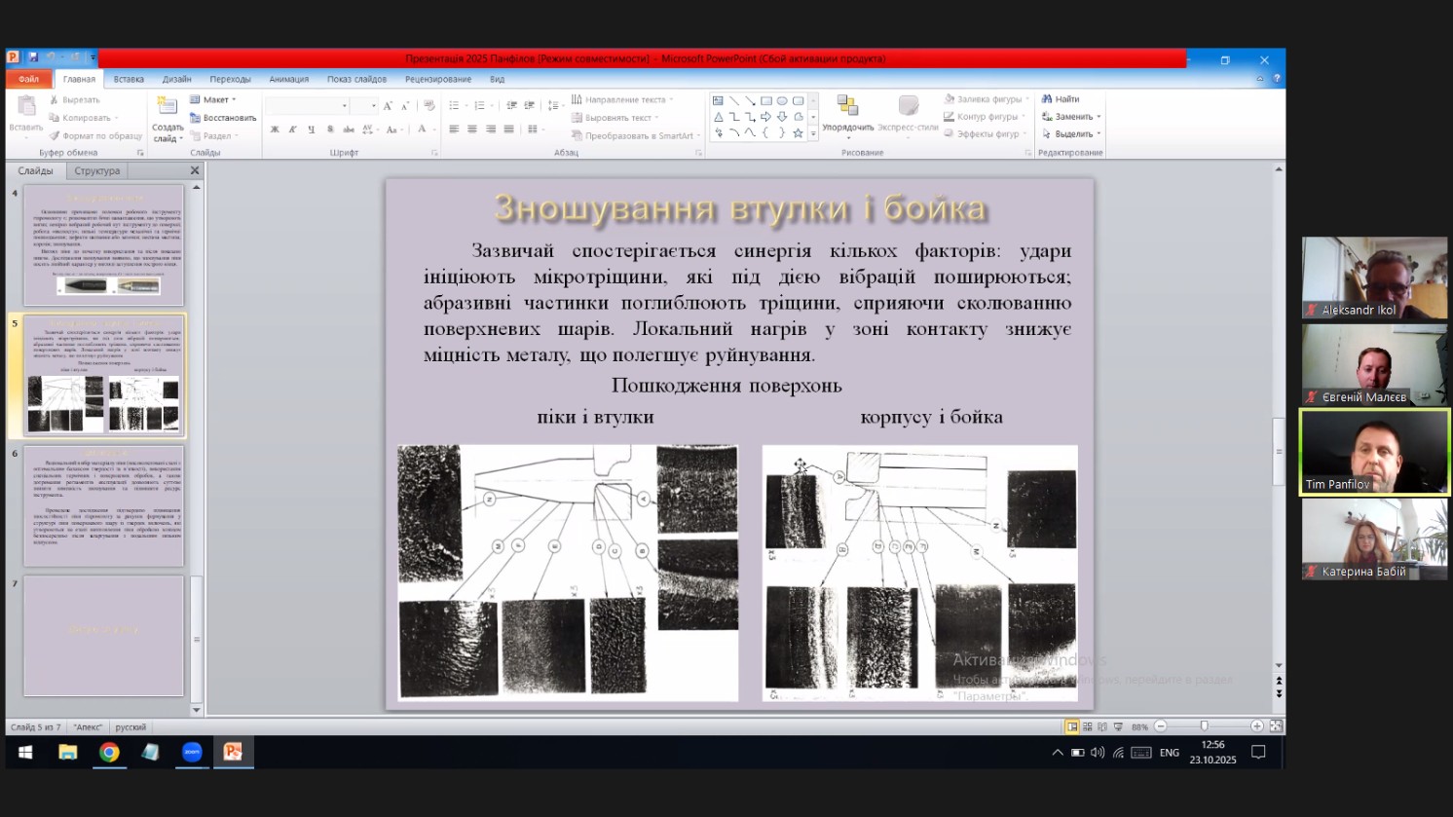Switch to the Структура pane tab
The height and width of the screenshot is (817, 1453).
[x=97, y=171]
